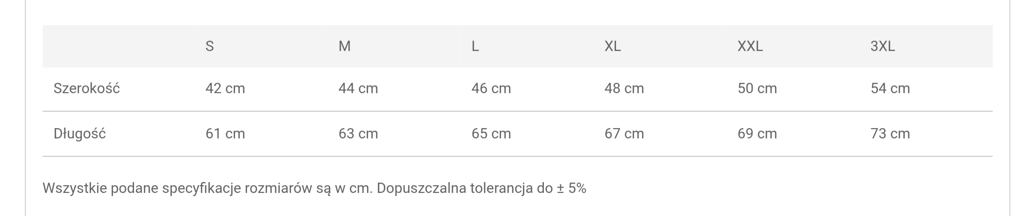The height and width of the screenshot is (216, 1031).
Task: Click the 3XL size column header
Action: coord(883,46)
